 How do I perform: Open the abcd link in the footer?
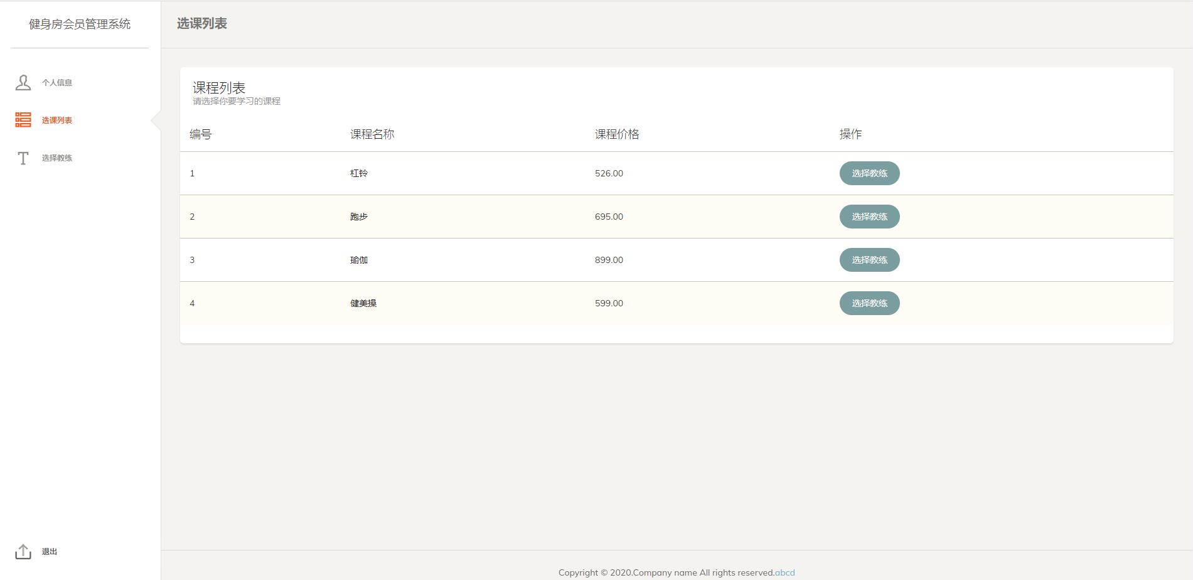click(x=784, y=572)
